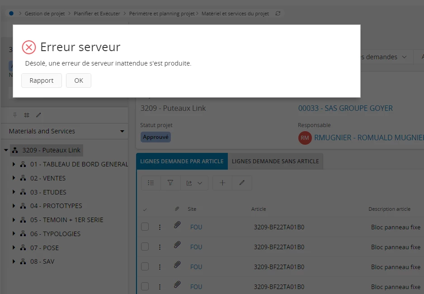The width and height of the screenshot is (424, 294).
Task: Open Planifier et Exécuter breadcrumb
Action: (97, 14)
